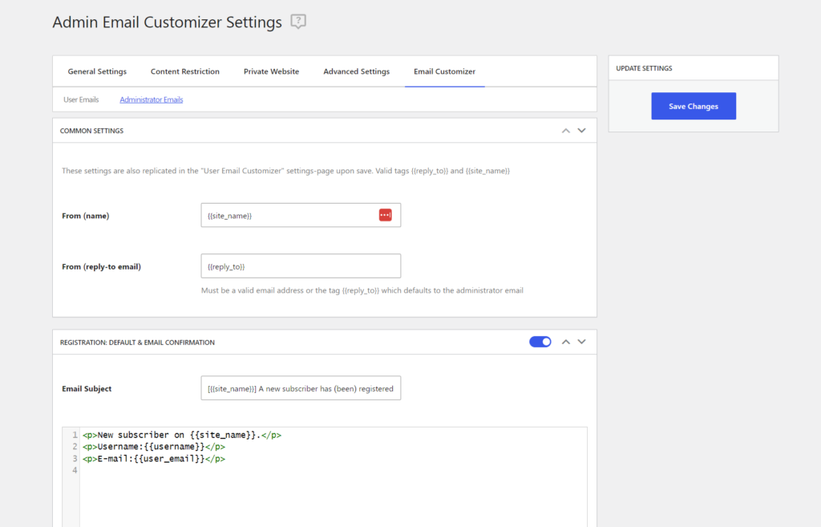821x527 pixels.
Task: Collapse the Registration: Default & Email Confirmation section
Action: [x=565, y=342]
